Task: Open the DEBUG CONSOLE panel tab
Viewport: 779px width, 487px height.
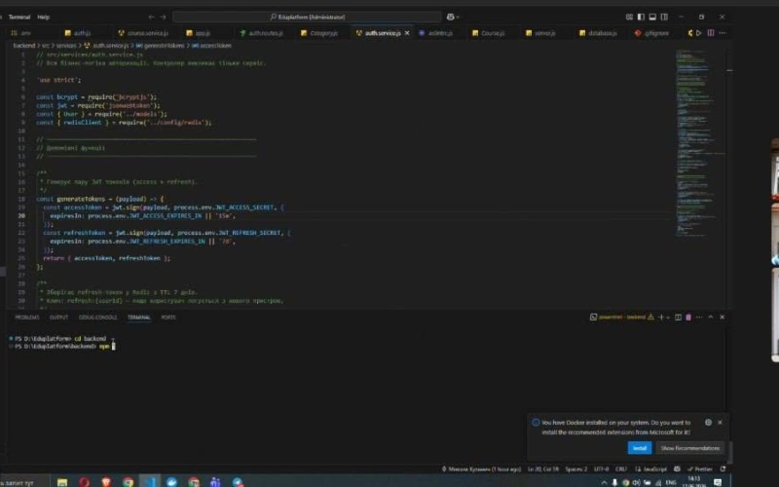Action: click(98, 318)
